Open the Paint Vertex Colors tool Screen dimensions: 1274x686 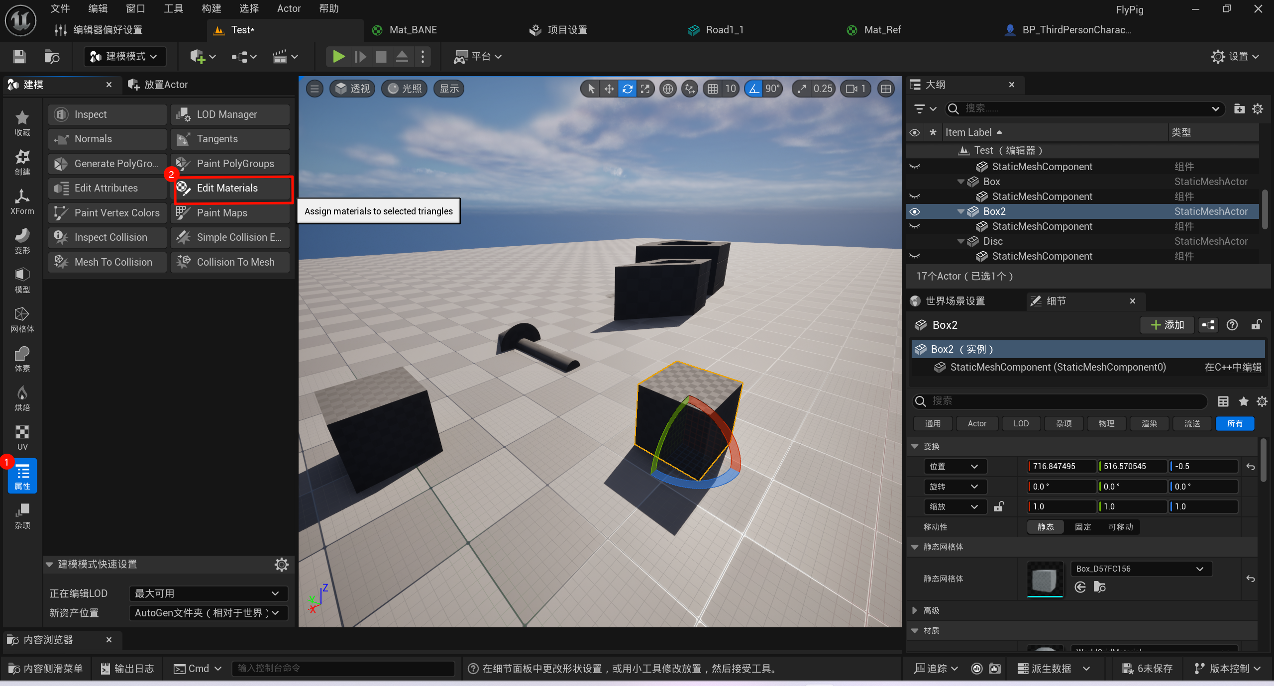pyautogui.click(x=107, y=213)
